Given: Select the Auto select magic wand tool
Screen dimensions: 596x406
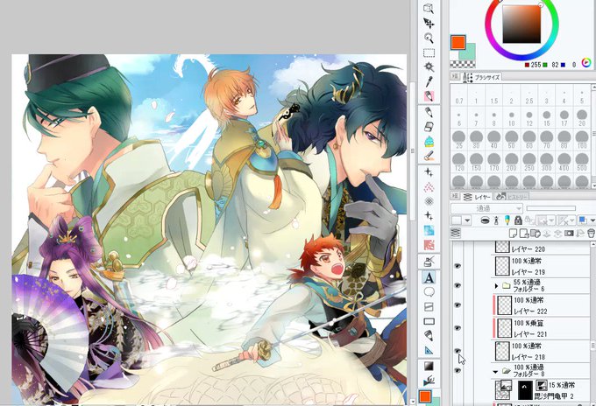Looking at the screenshot, I should (x=429, y=66).
